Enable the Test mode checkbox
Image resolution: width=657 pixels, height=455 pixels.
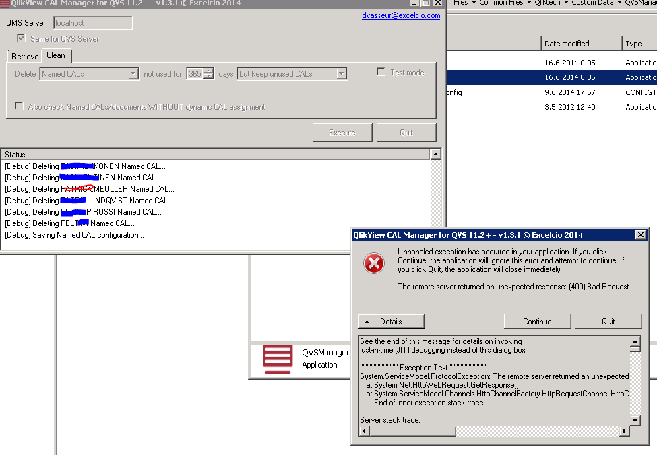coord(381,72)
